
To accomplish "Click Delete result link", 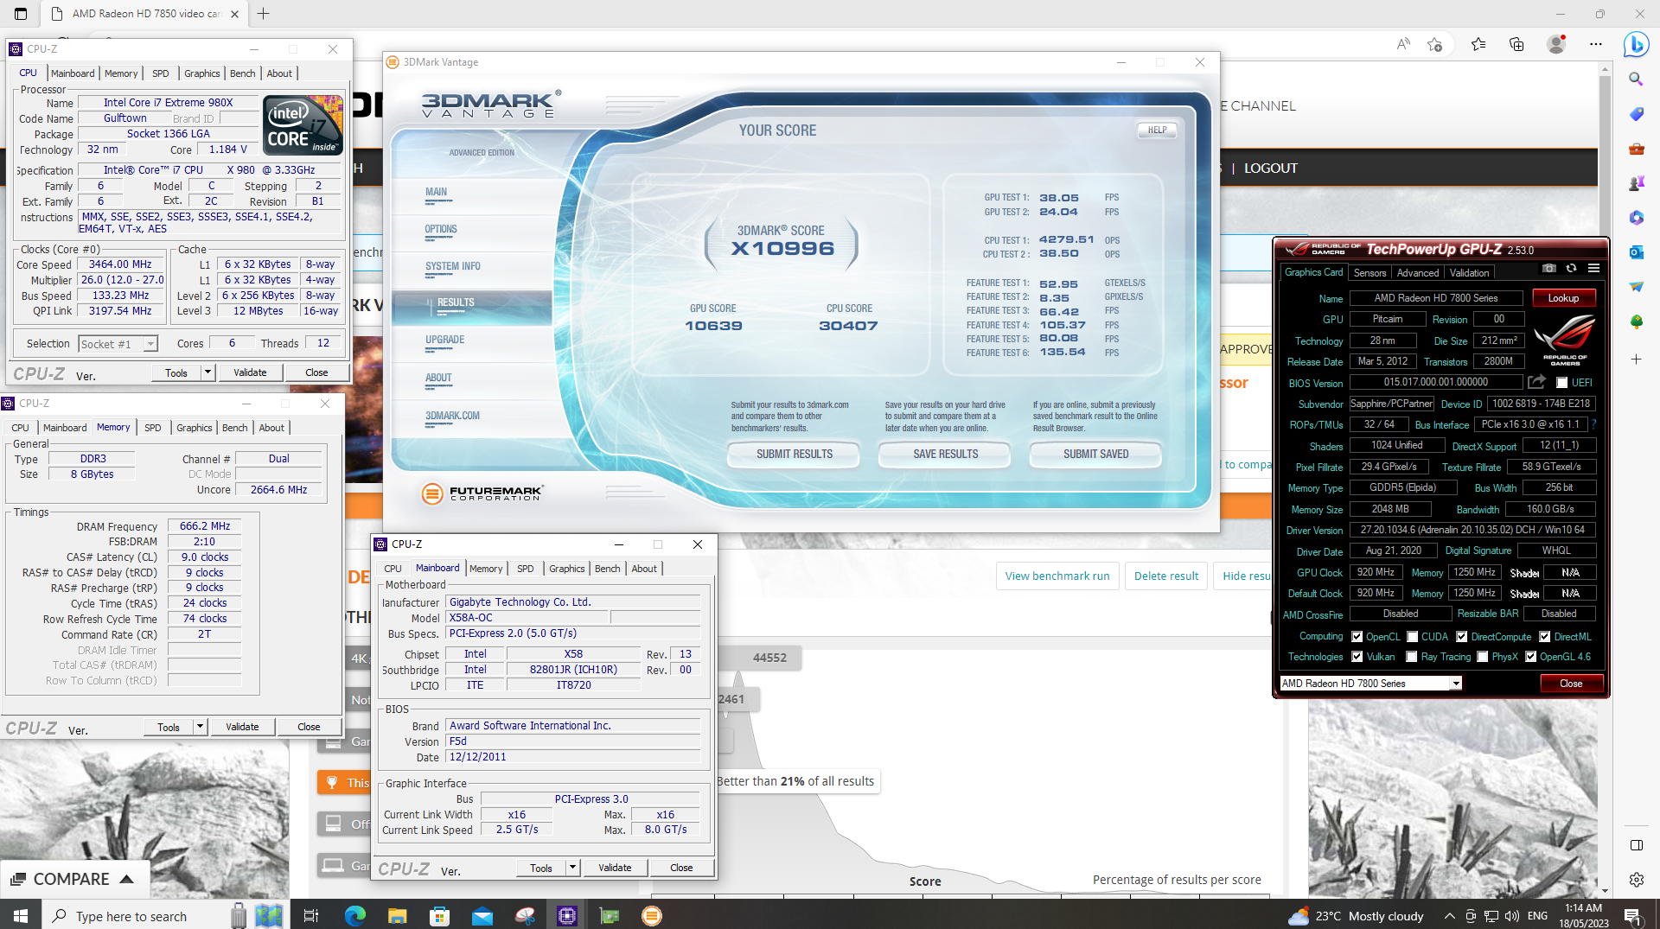I will coord(1166,576).
